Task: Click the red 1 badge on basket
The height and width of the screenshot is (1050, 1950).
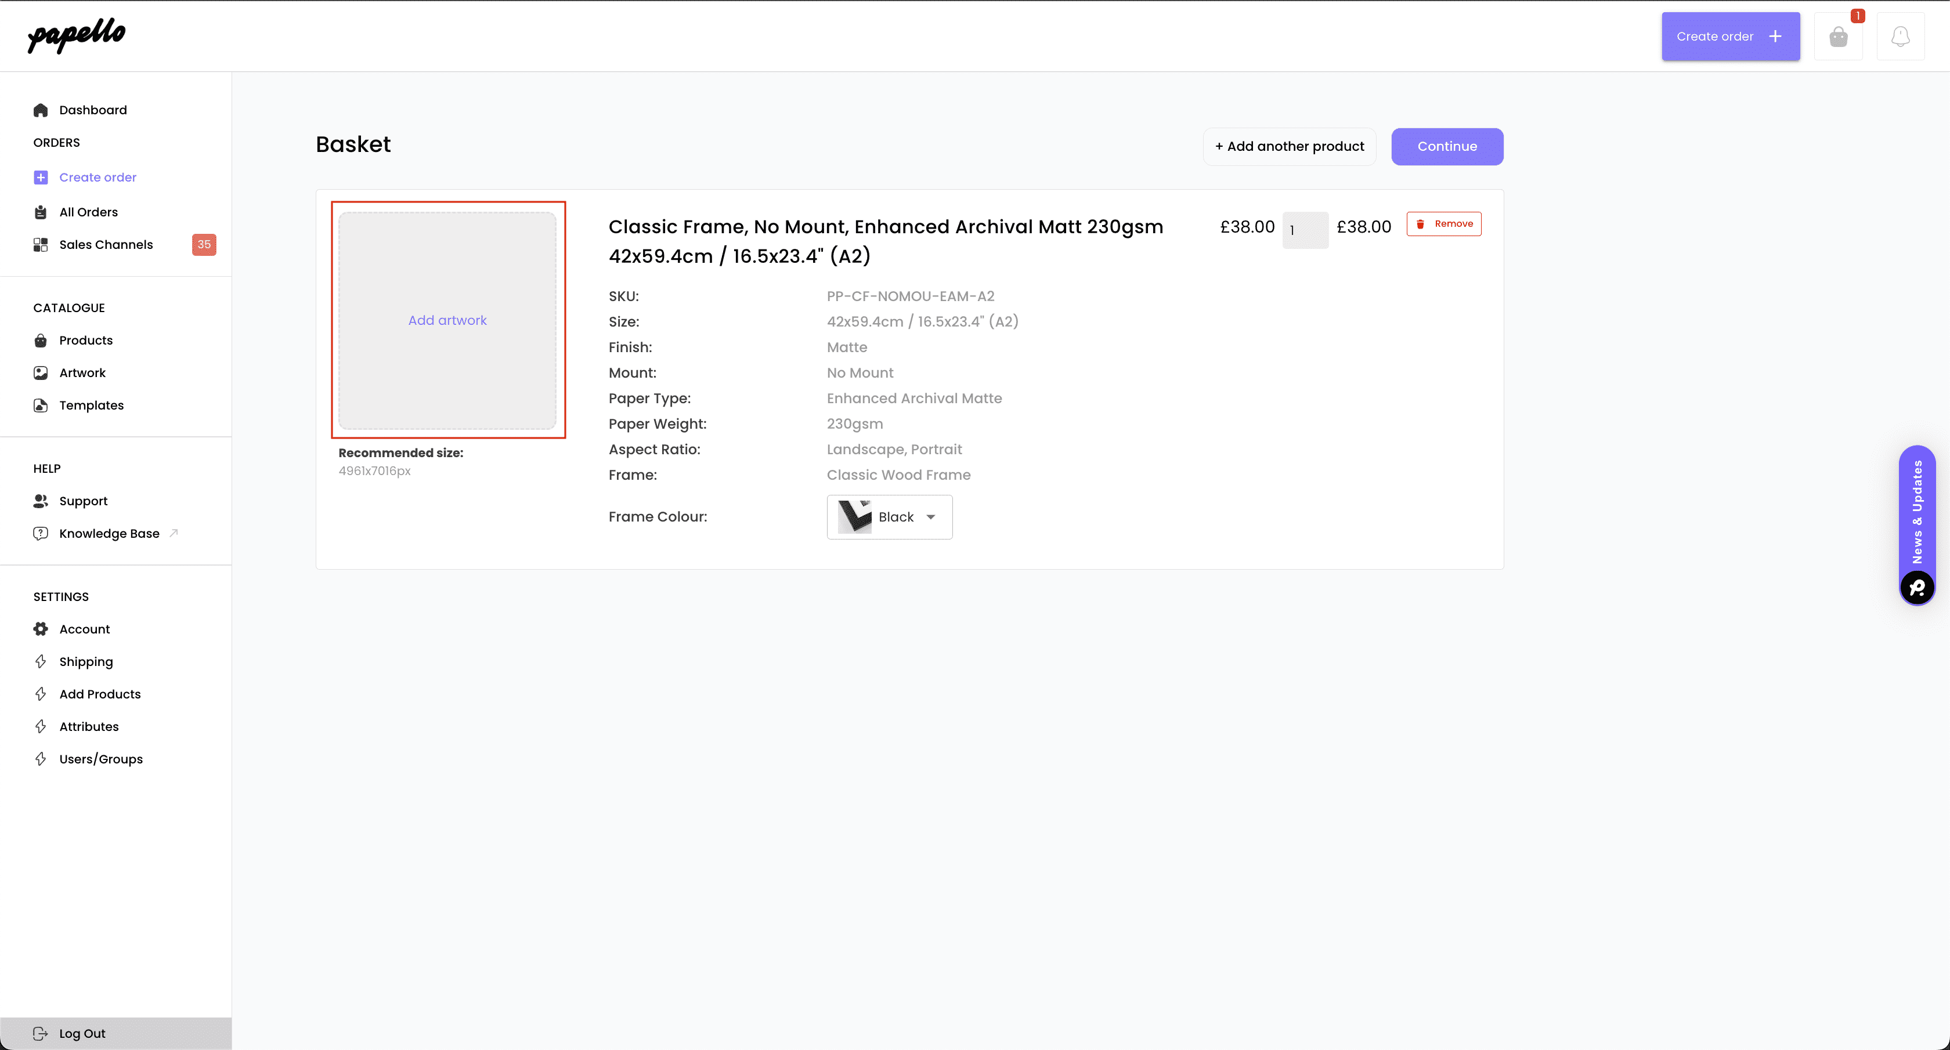Action: point(1858,16)
